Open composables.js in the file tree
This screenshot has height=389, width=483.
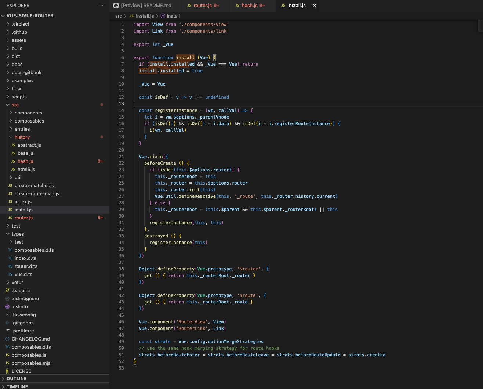pos(55,355)
